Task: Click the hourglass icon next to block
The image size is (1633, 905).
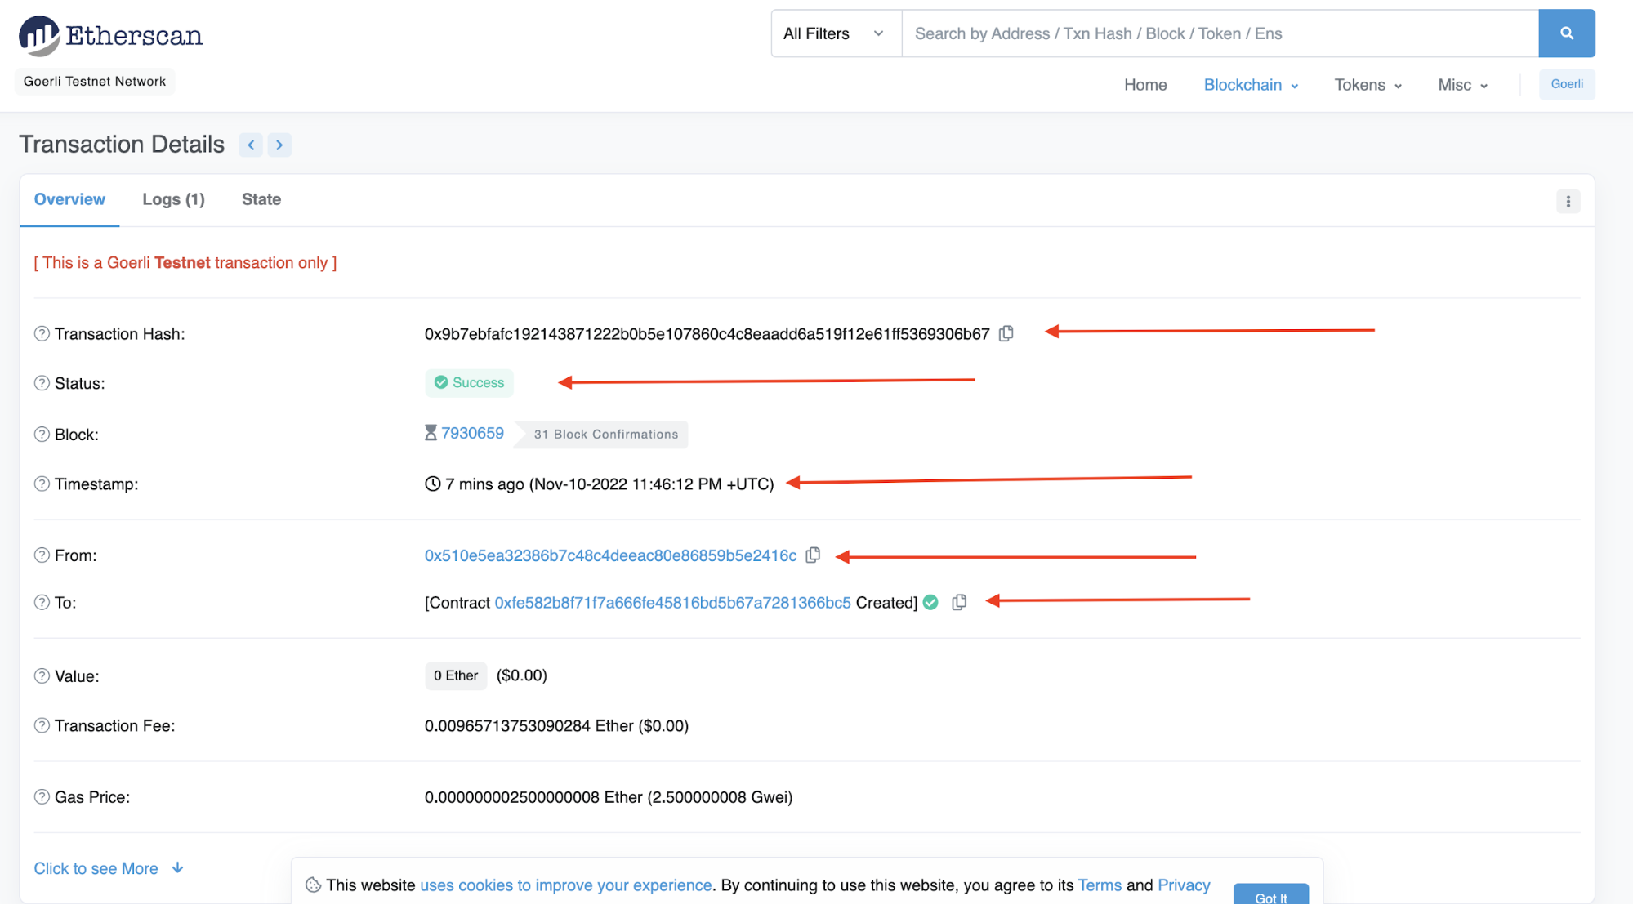Action: [431, 433]
